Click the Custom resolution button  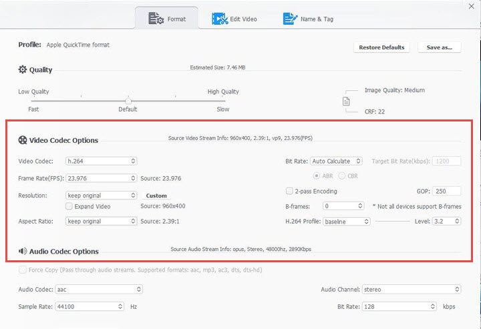(x=156, y=196)
